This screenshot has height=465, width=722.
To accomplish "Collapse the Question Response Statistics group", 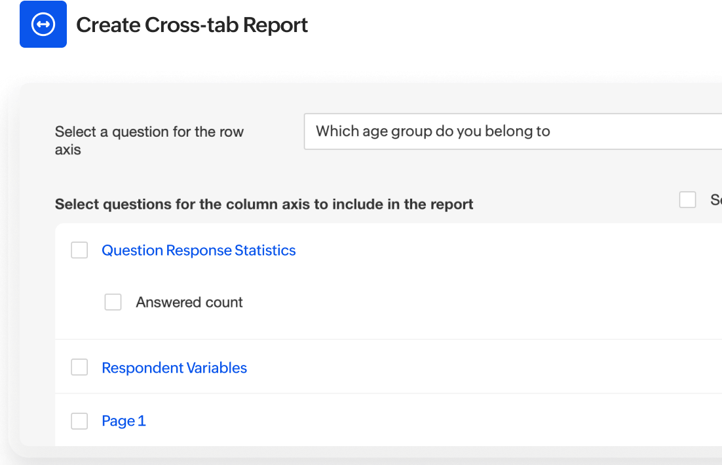I will click(199, 250).
